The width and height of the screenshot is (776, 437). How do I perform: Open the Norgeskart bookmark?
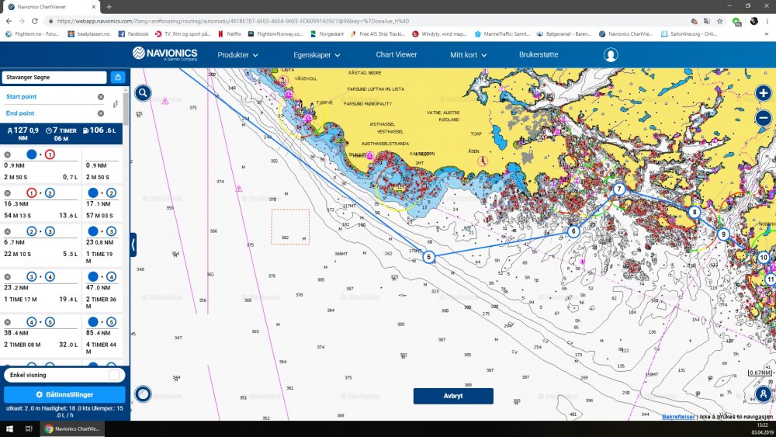pos(327,34)
